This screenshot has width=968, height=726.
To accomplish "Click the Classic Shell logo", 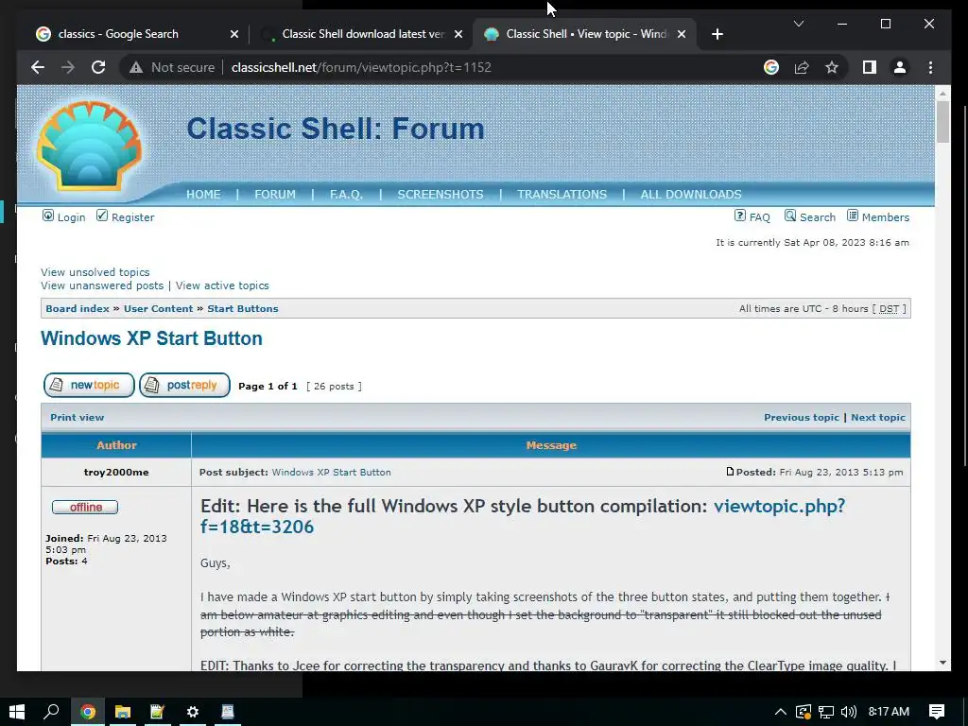I will tap(90, 146).
